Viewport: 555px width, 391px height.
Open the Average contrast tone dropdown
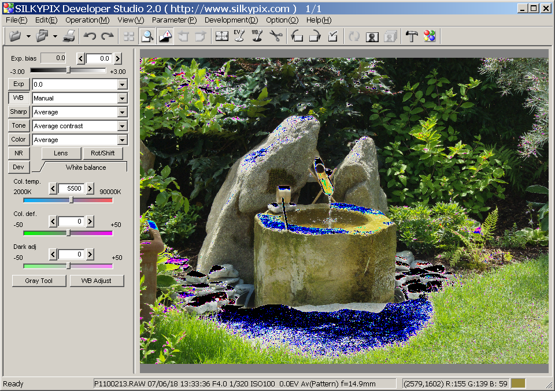tap(122, 126)
